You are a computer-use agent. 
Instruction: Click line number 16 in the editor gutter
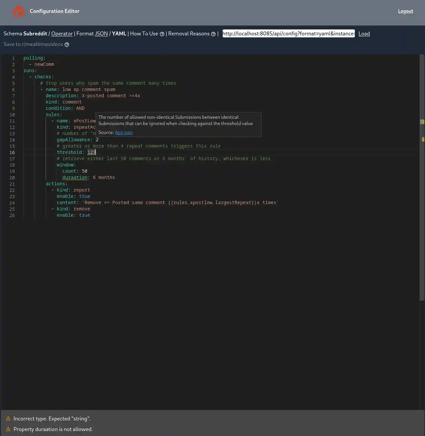(x=12, y=153)
